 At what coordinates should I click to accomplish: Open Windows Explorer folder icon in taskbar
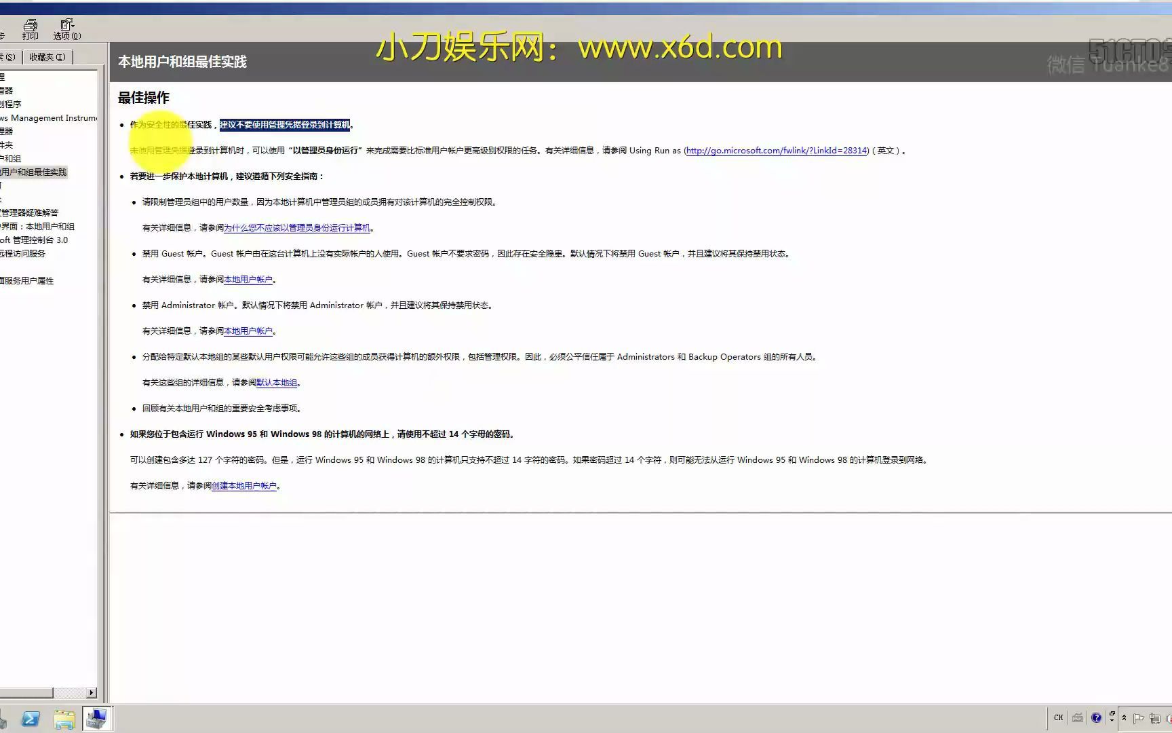(64, 719)
